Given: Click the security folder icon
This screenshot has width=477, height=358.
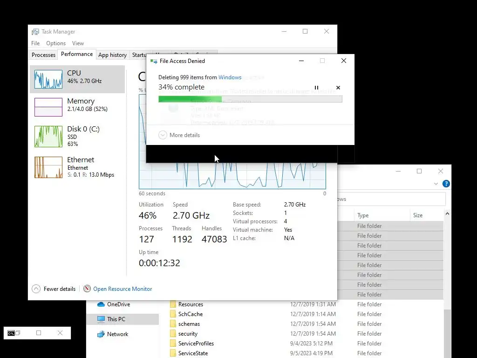Looking at the screenshot, I should coord(173,334).
